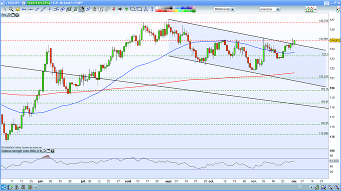This screenshot has width=341, height=191.
Task: Select the horizontal line drawing tool
Action: [x=24, y=9]
